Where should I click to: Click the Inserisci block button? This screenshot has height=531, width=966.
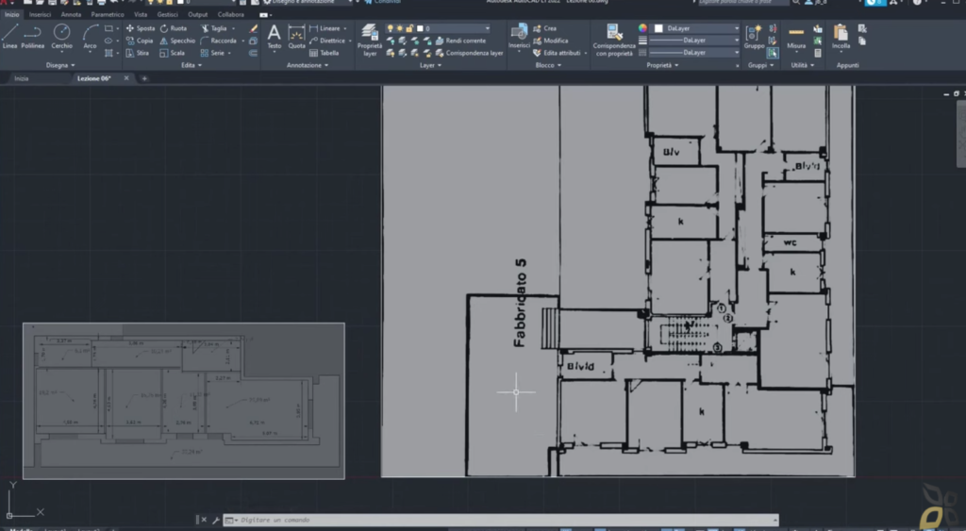(x=519, y=37)
